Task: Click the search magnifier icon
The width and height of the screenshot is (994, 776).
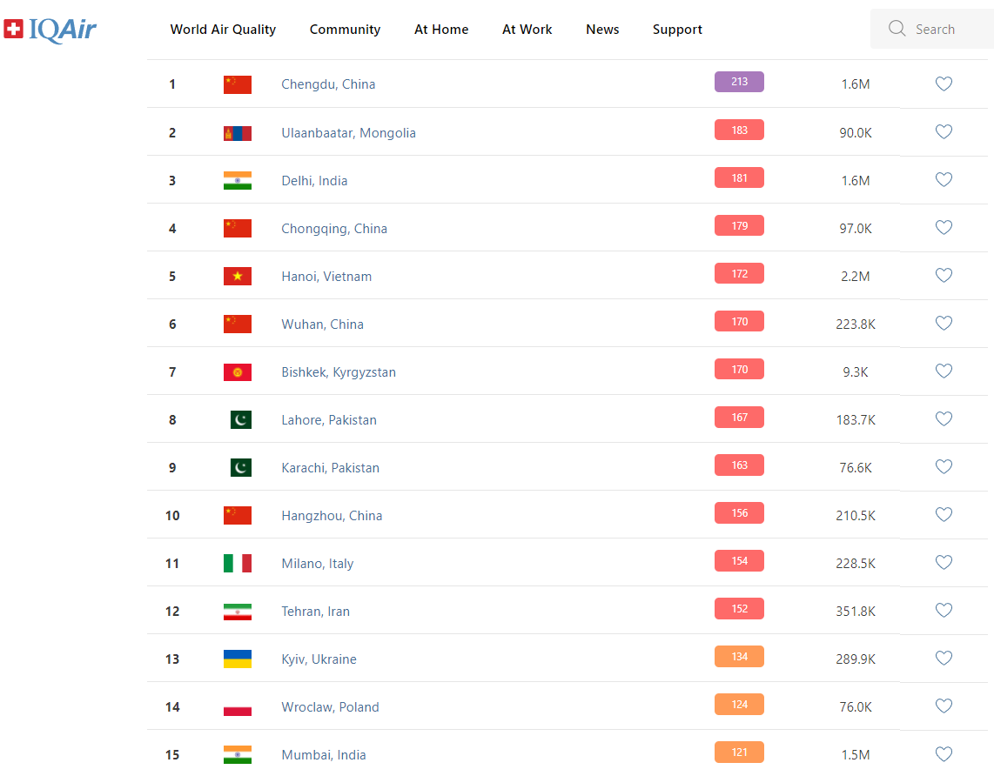Action: (897, 29)
